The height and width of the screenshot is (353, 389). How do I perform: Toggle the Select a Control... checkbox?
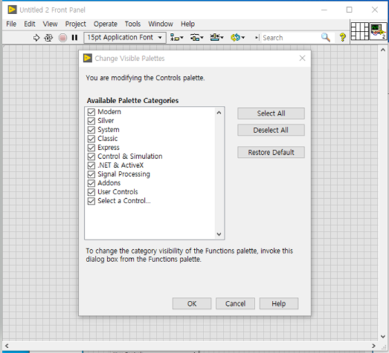(x=91, y=201)
